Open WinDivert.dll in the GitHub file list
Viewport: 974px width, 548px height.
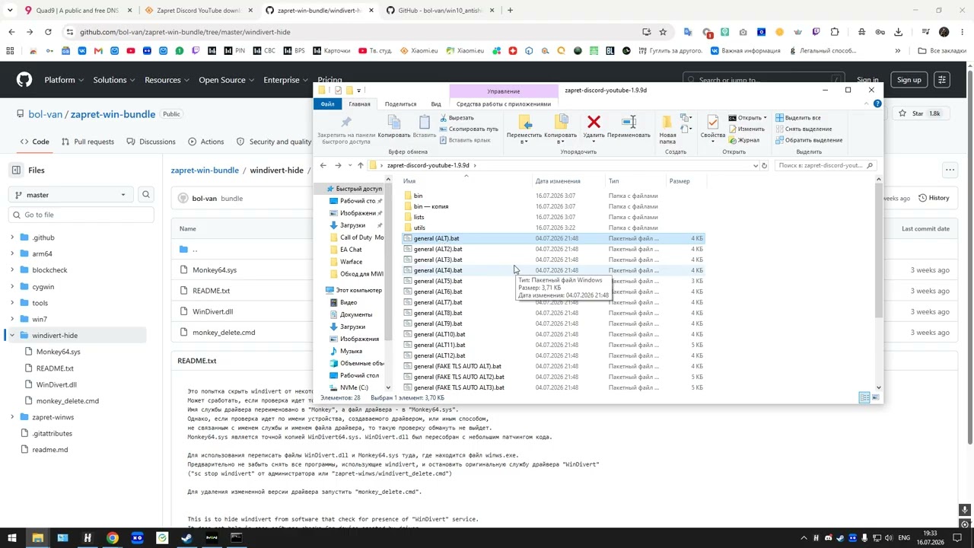(x=213, y=311)
